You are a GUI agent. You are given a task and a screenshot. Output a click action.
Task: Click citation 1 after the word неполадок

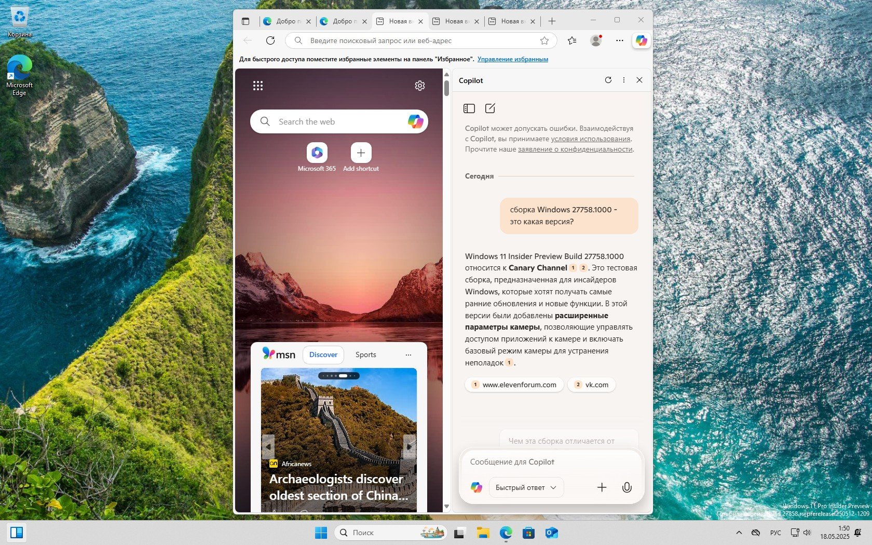[x=510, y=363]
